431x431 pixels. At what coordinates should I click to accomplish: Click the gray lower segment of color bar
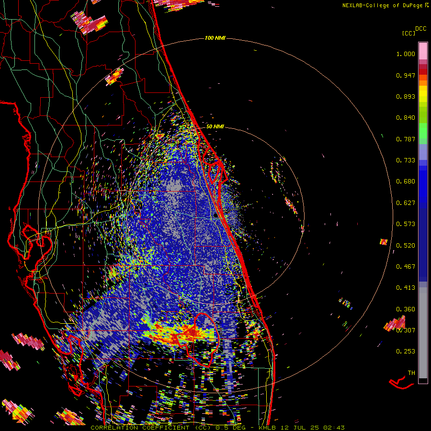[423, 333]
